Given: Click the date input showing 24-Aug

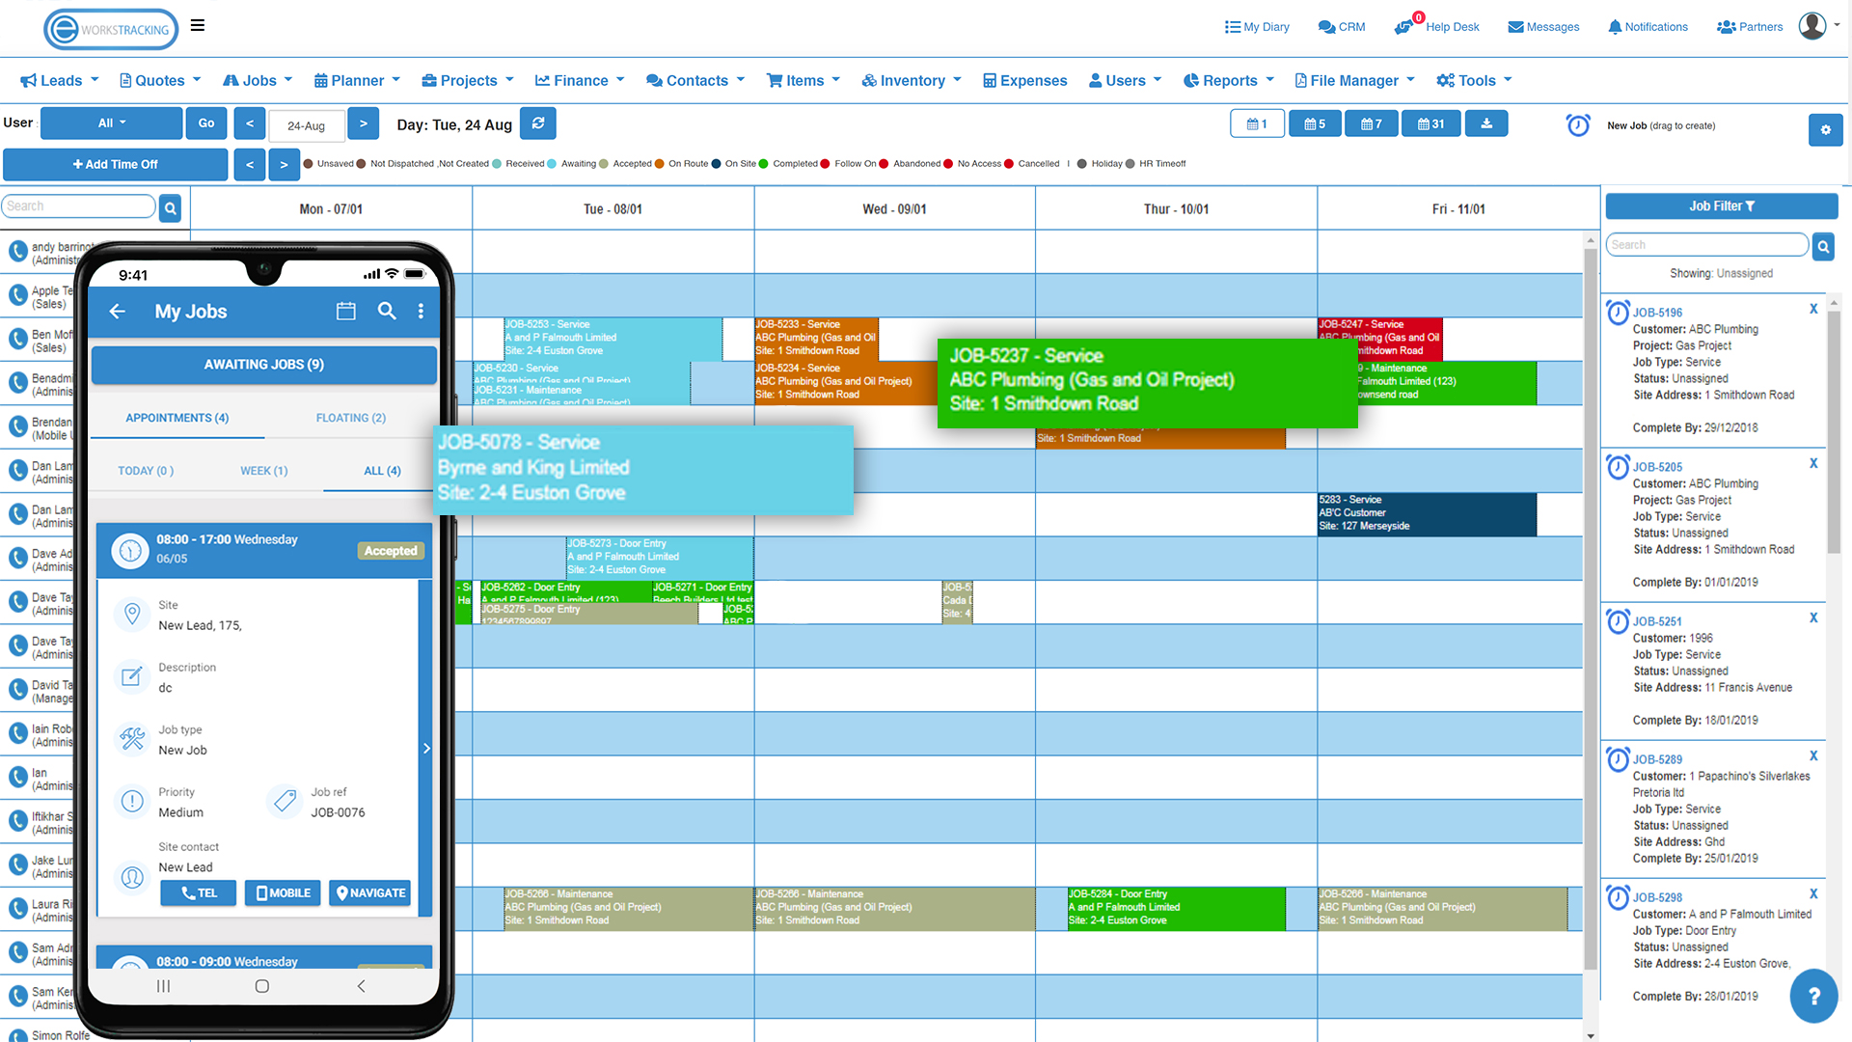Looking at the screenshot, I should tap(306, 125).
